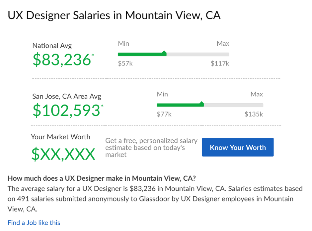Click the Your Market Worth label

(x=60, y=137)
